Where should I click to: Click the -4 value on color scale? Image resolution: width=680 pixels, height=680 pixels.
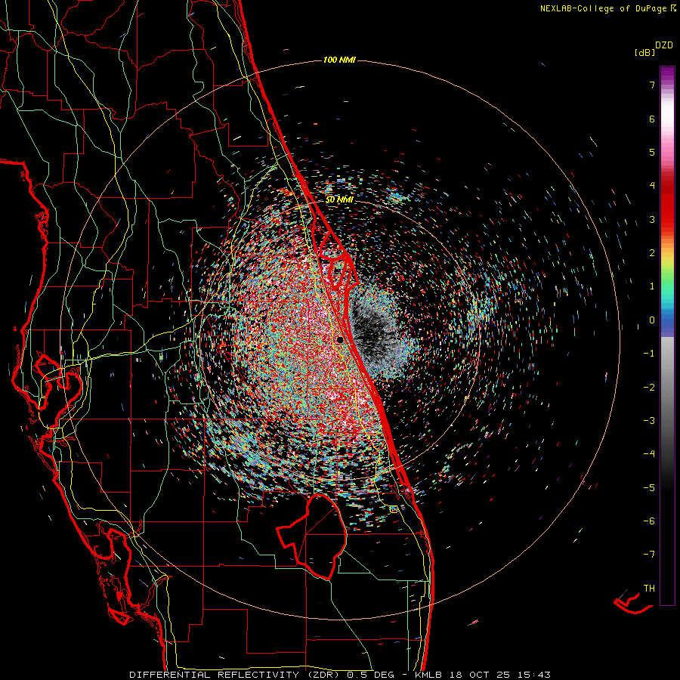pos(649,453)
